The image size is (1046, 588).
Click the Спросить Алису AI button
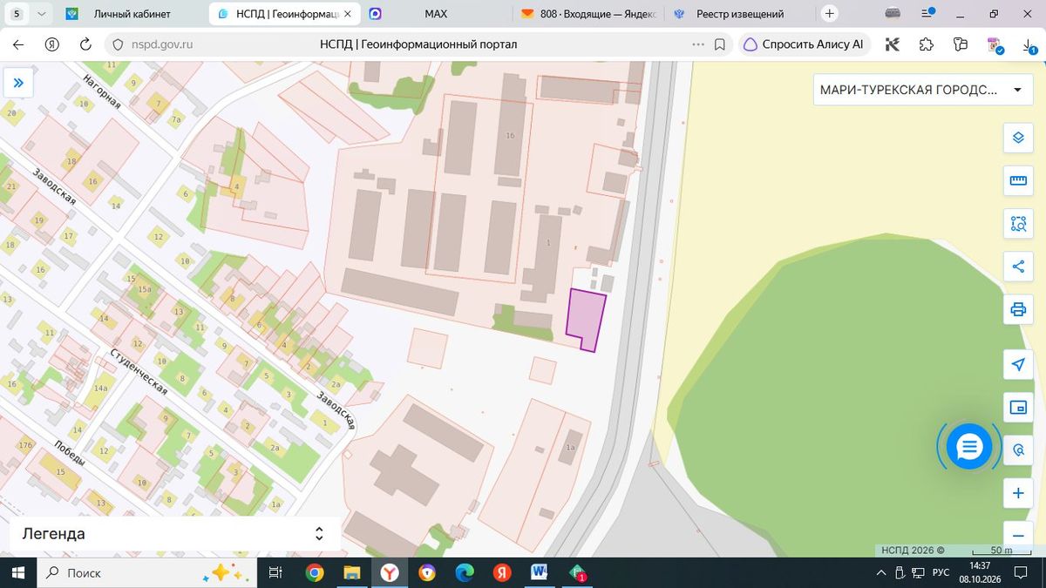[805, 44]
